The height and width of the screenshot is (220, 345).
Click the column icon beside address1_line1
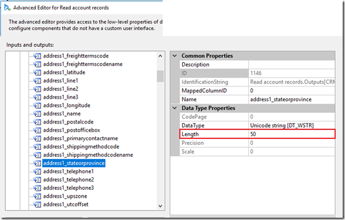click(x=37, y=81)
